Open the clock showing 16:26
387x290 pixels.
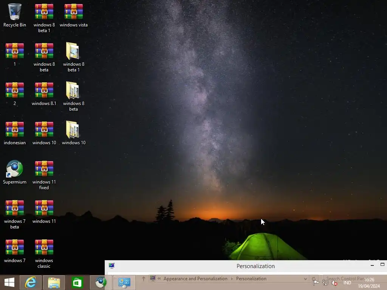(369, 283)
